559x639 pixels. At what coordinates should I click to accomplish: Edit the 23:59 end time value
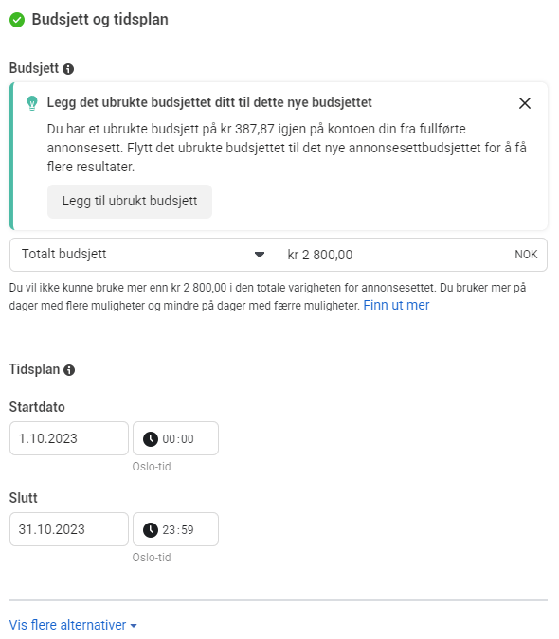pyautogui.click(x=178, y=530)
